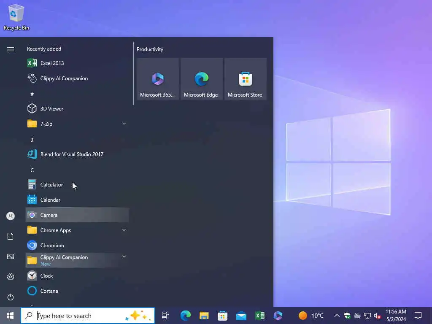432x324 pixels.
Task: Open Documents from Start sidebar
Action: (x=11, y=236)
